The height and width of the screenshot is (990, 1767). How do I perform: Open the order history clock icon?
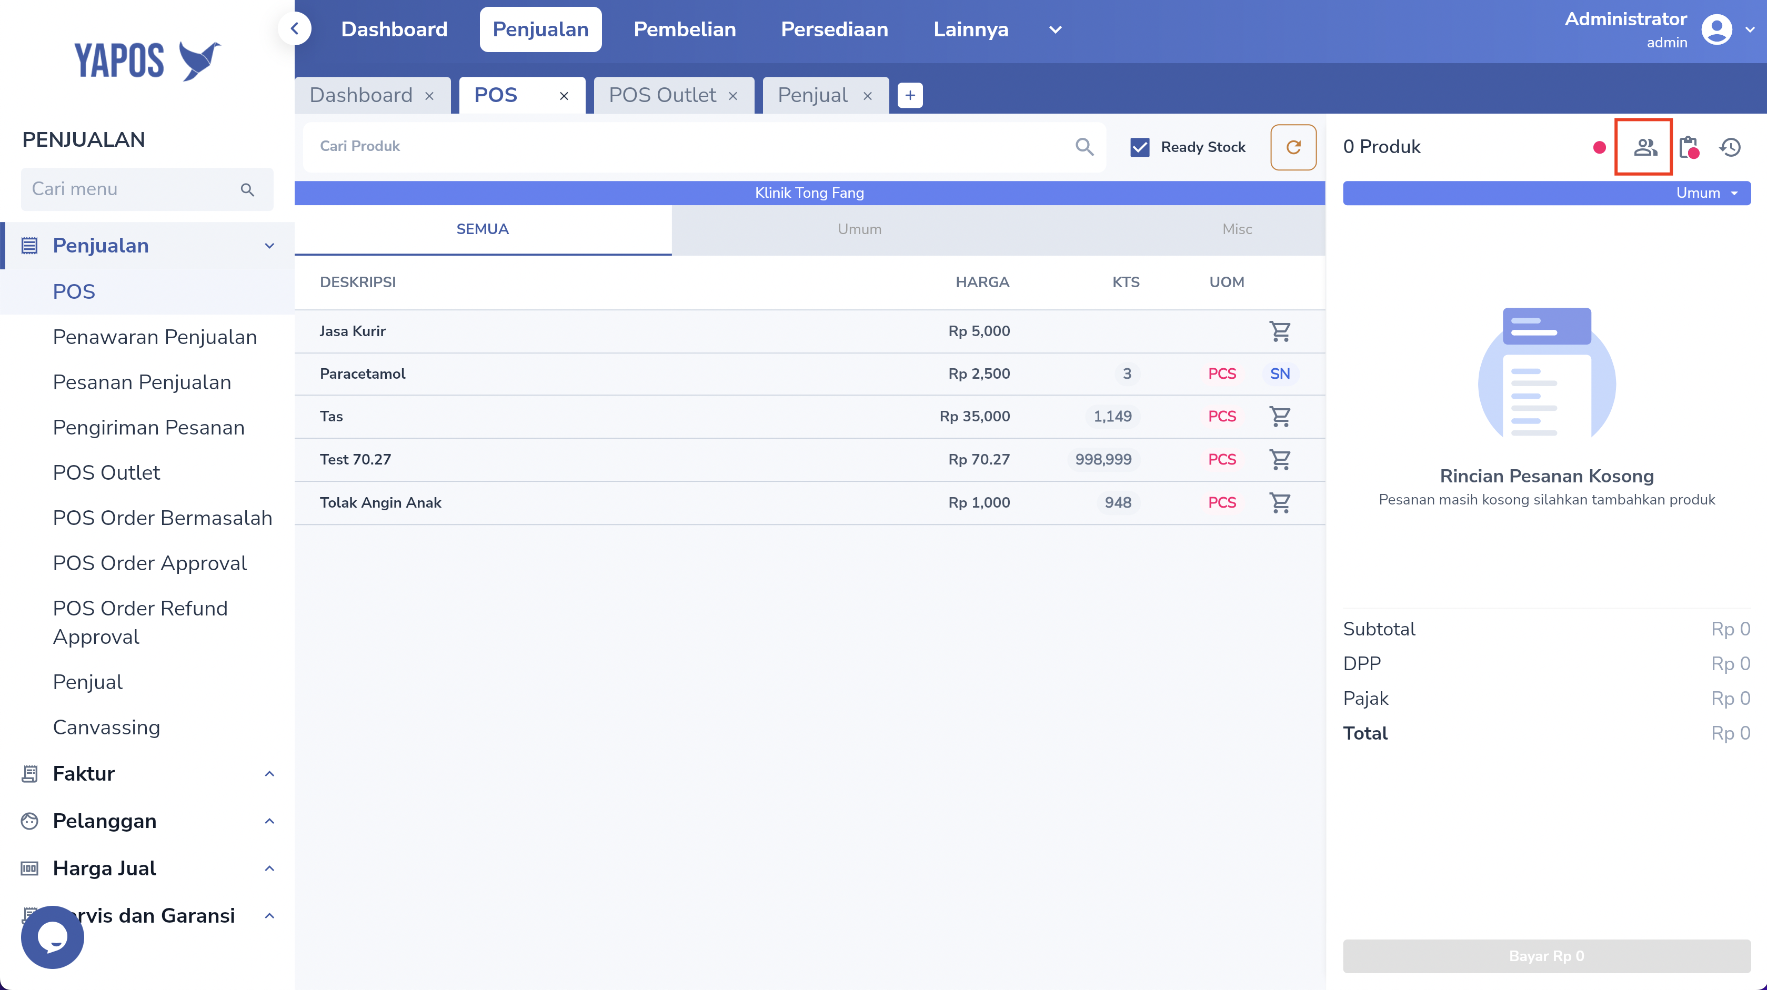(x=1730, y=147)
